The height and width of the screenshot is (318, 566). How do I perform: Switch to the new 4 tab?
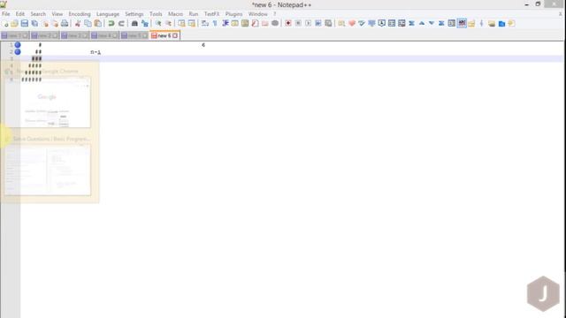[104, 35]
